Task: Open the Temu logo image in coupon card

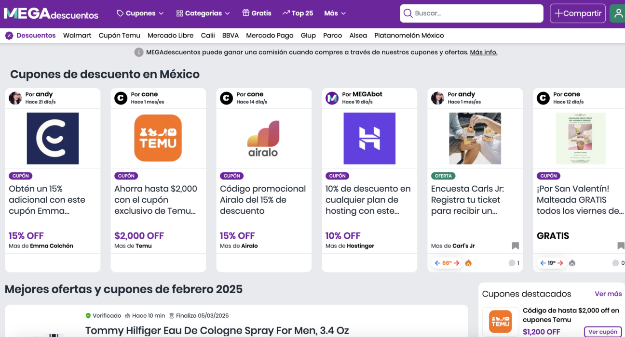Action: point(158,139)
